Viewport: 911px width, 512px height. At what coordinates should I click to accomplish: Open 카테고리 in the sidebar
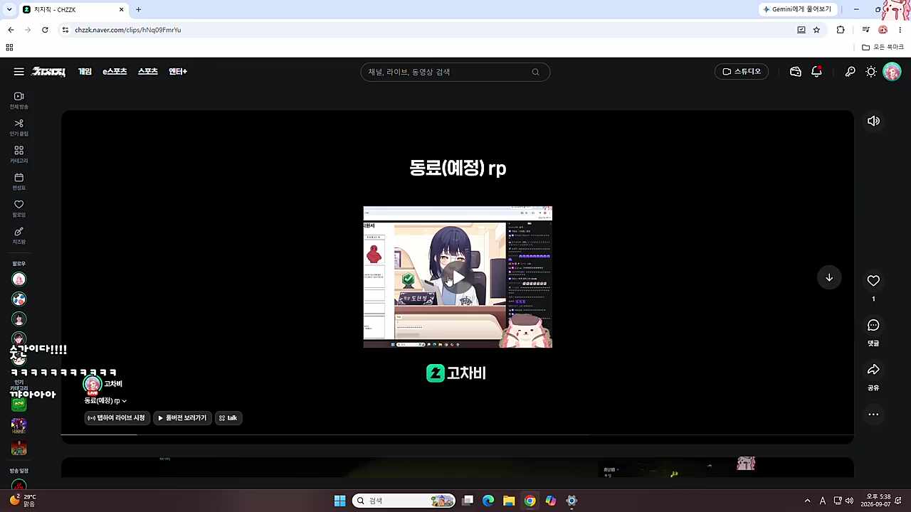point(19,154)
